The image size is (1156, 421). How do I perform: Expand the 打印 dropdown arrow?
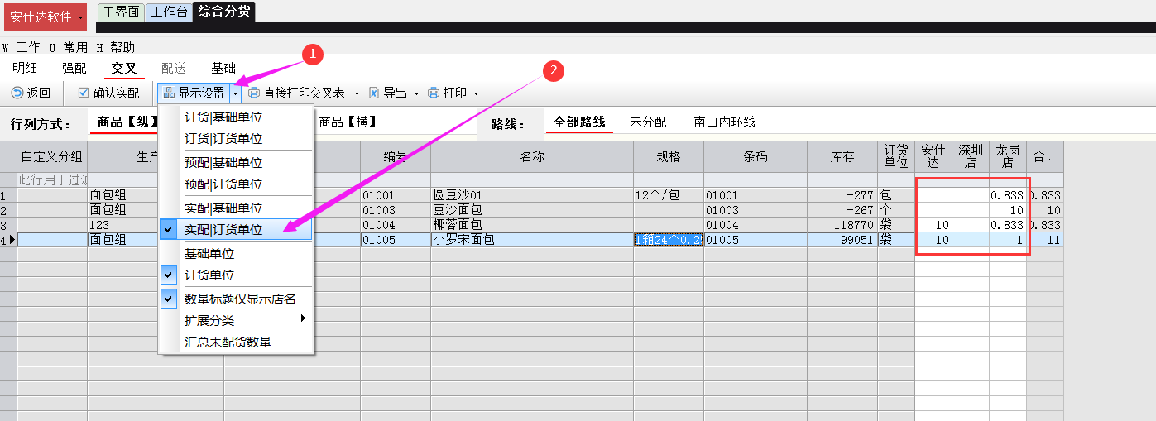477,93
